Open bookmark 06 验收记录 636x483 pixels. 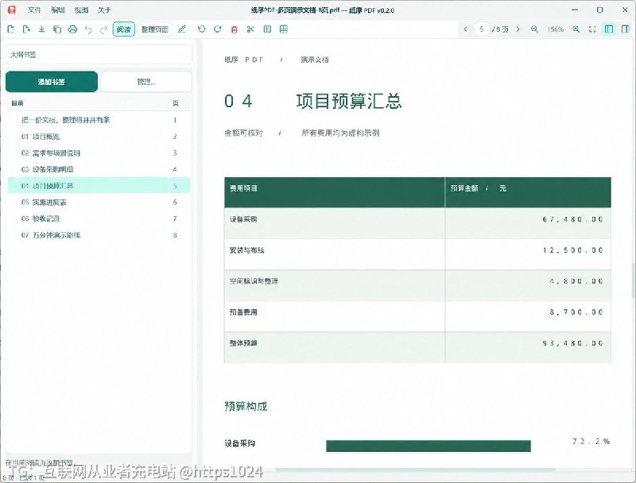tap(99, 218)
